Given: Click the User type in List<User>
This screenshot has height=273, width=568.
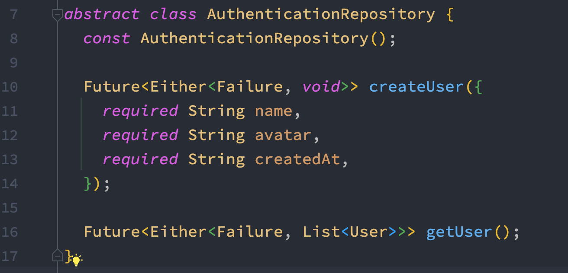Looking at the screenshot, I should (x=368, y=232).
